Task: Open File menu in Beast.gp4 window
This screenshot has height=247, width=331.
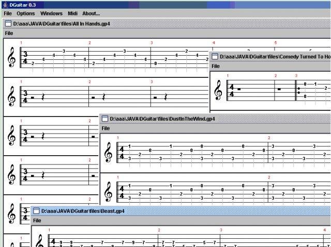Action: 37,221
